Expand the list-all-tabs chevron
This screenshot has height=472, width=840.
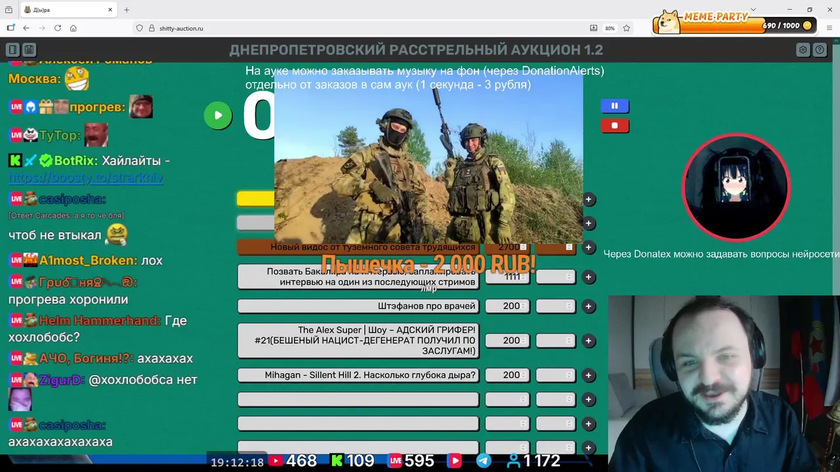[x=753, y=10]
